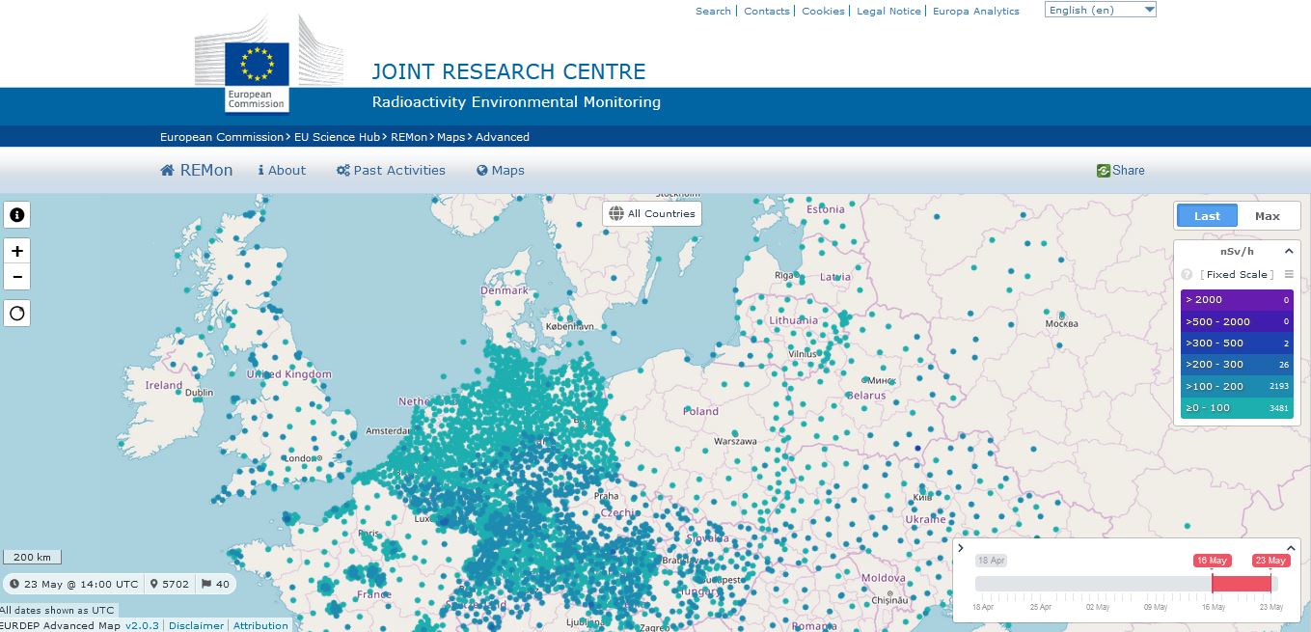Switch to the Max values toggle
This screenshot has height=632, width=1311.
(1268, 216)
